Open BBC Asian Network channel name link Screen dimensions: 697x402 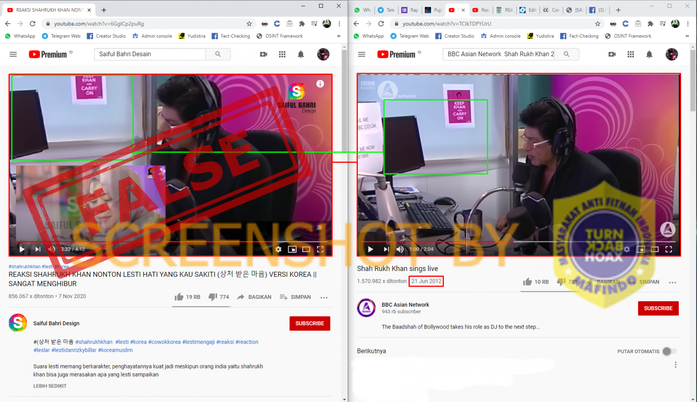click(405, 305)
